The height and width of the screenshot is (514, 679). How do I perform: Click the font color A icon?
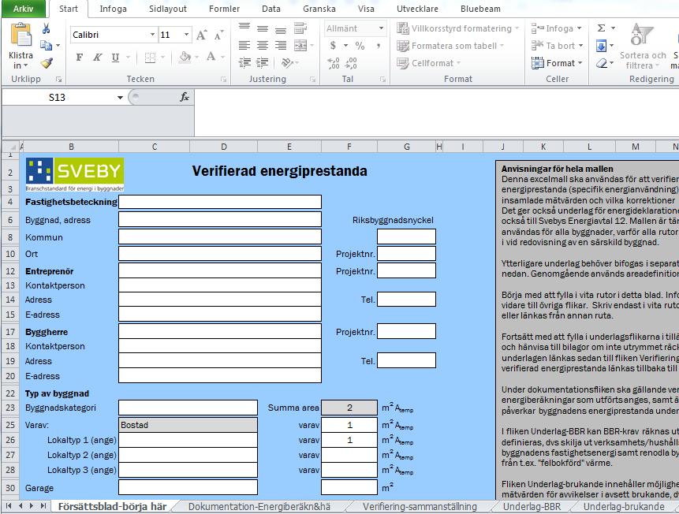pyautogui.click(x=211, y=56)
